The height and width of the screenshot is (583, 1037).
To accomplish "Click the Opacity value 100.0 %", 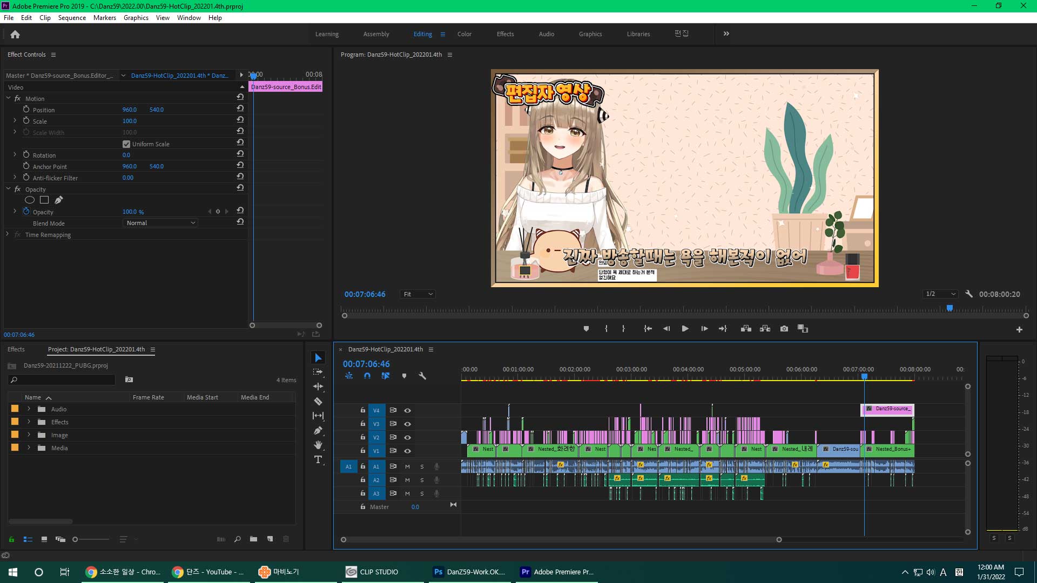I will 133,212.
